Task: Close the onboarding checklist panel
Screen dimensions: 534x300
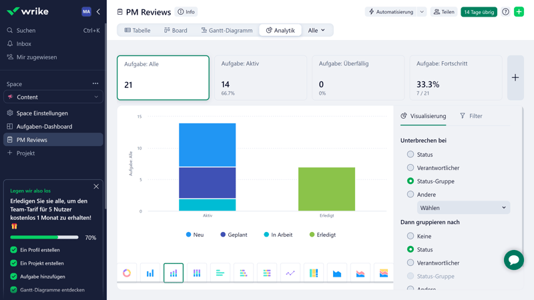Action: click(x=96, y=187)
